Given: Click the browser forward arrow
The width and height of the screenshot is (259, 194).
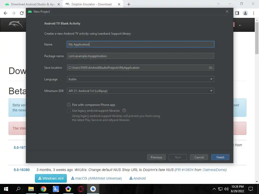Looking at the screenshot, I should [x=14, y=13].
